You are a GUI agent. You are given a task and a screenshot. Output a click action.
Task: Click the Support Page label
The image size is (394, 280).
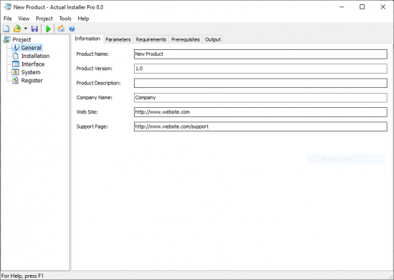pos(92,126)
